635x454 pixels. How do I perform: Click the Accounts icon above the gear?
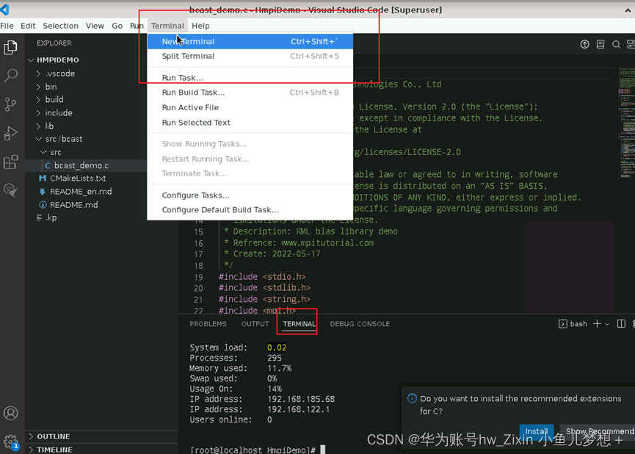tap(11, 414)
